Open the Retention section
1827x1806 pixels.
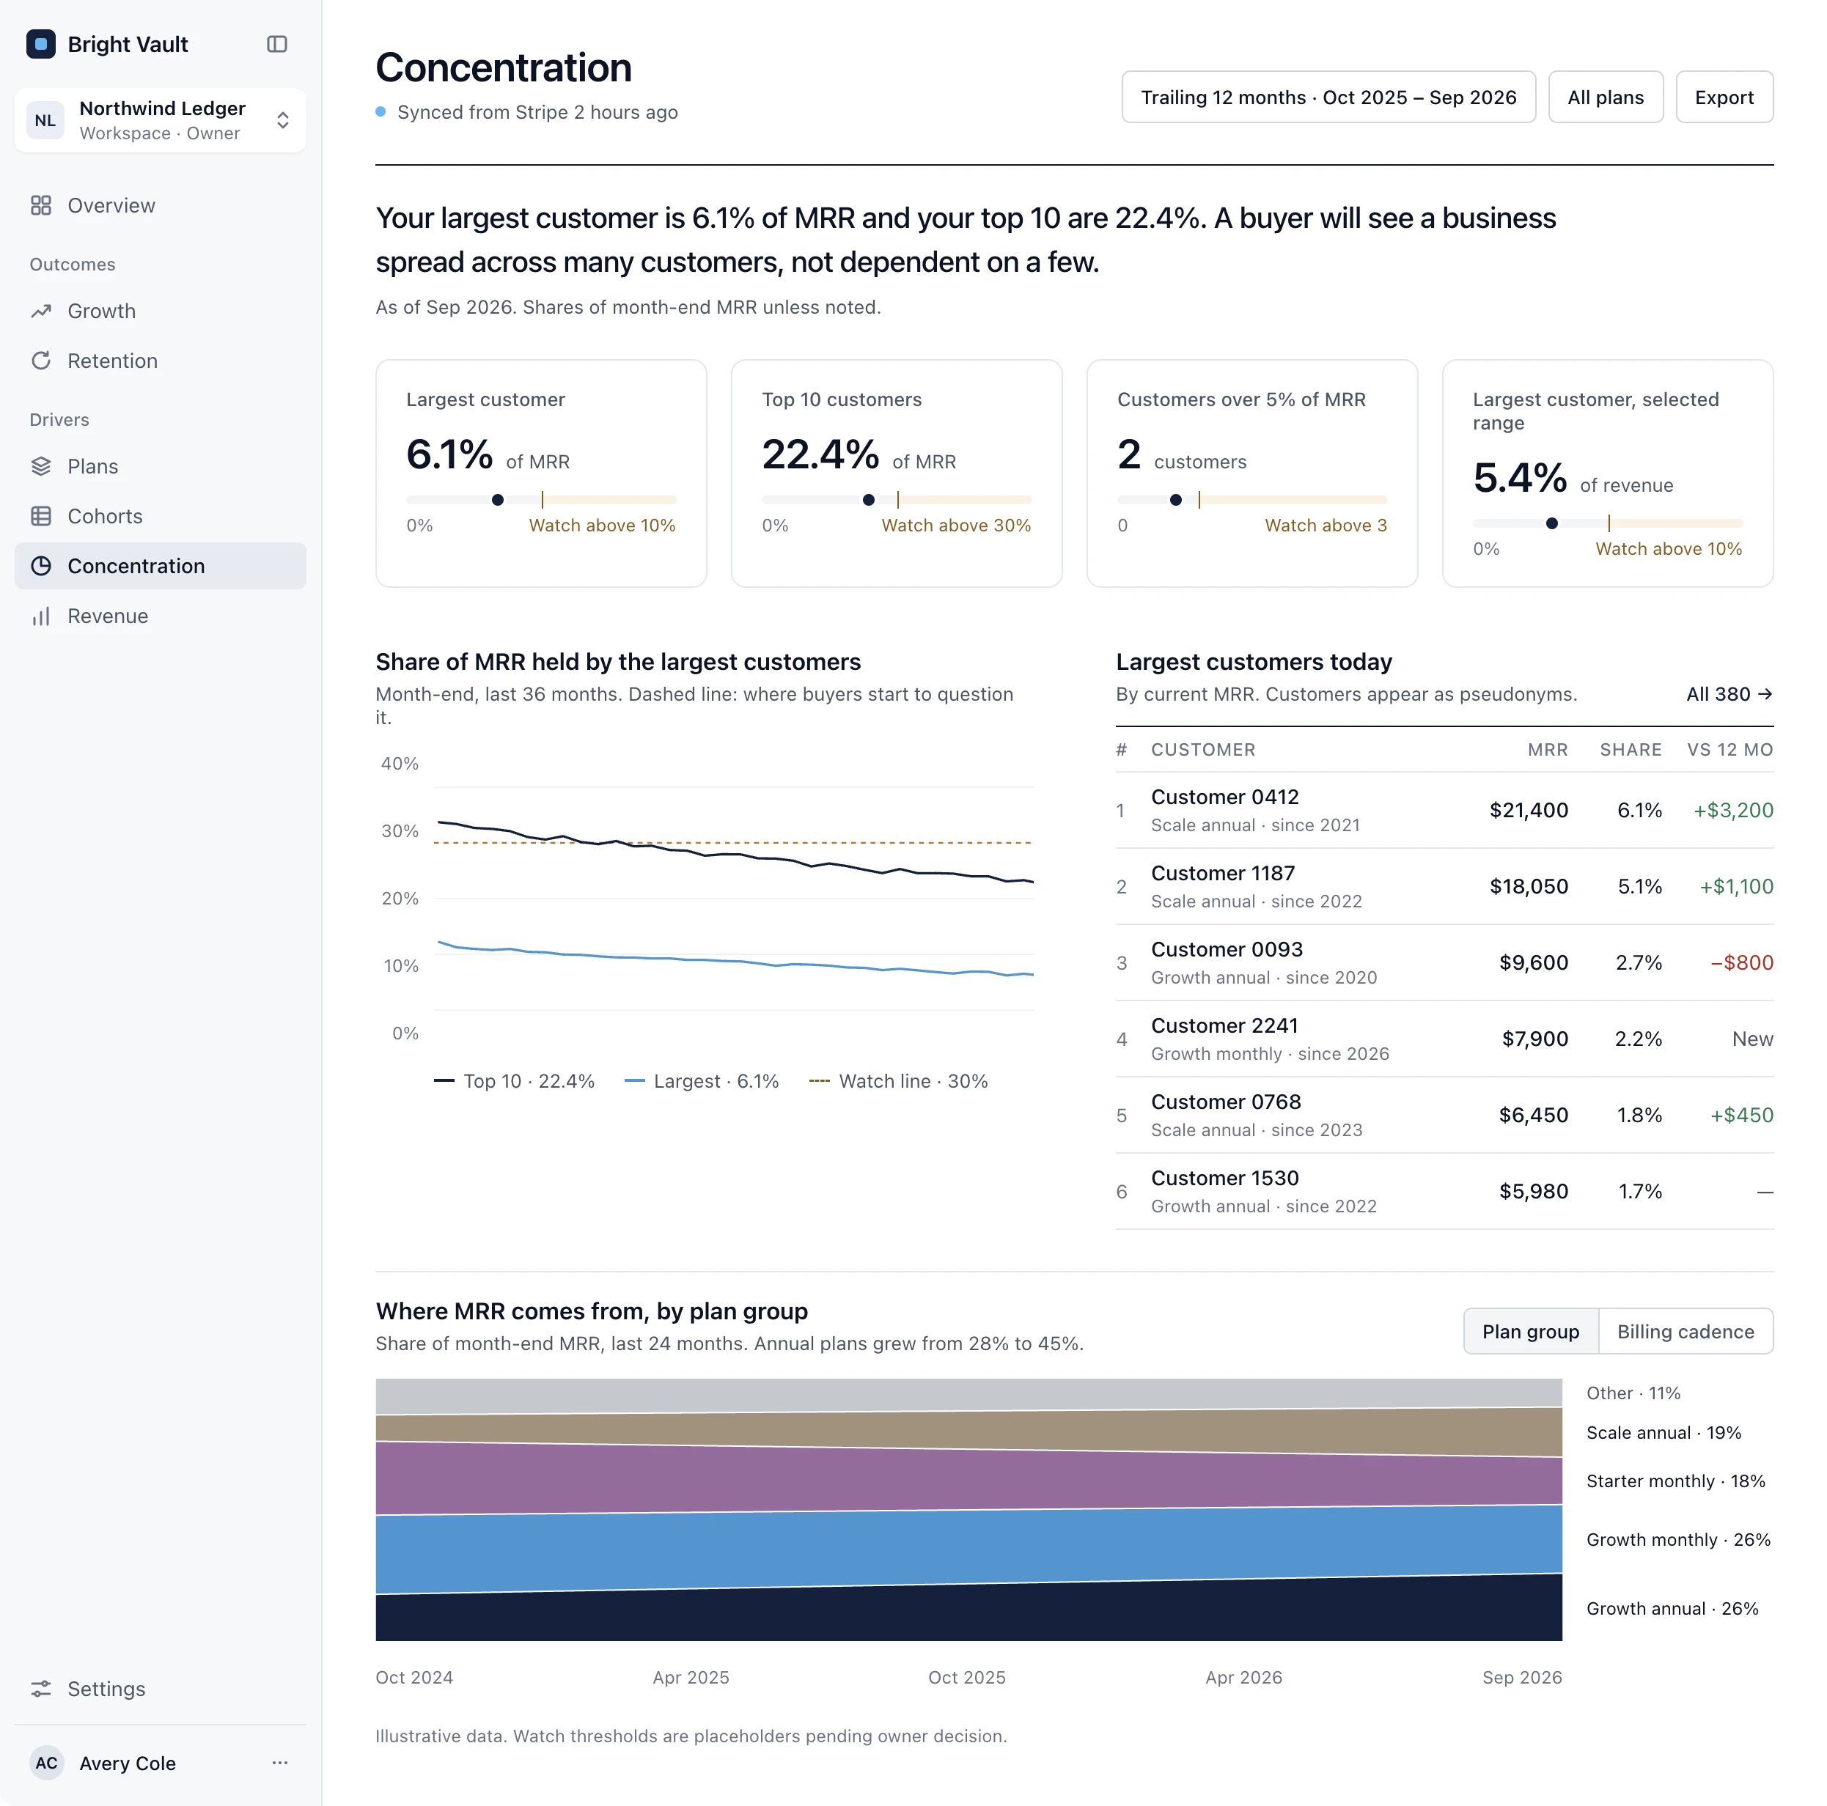click(161, 361)
